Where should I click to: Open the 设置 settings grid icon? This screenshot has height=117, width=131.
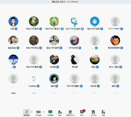103,113
